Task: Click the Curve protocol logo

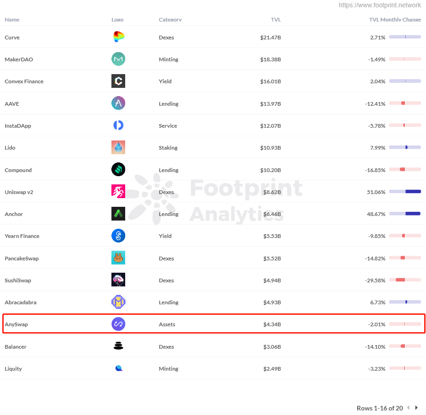Action: coord(118,38)
